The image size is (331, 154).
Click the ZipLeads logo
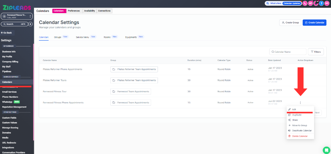pos(17,8)
